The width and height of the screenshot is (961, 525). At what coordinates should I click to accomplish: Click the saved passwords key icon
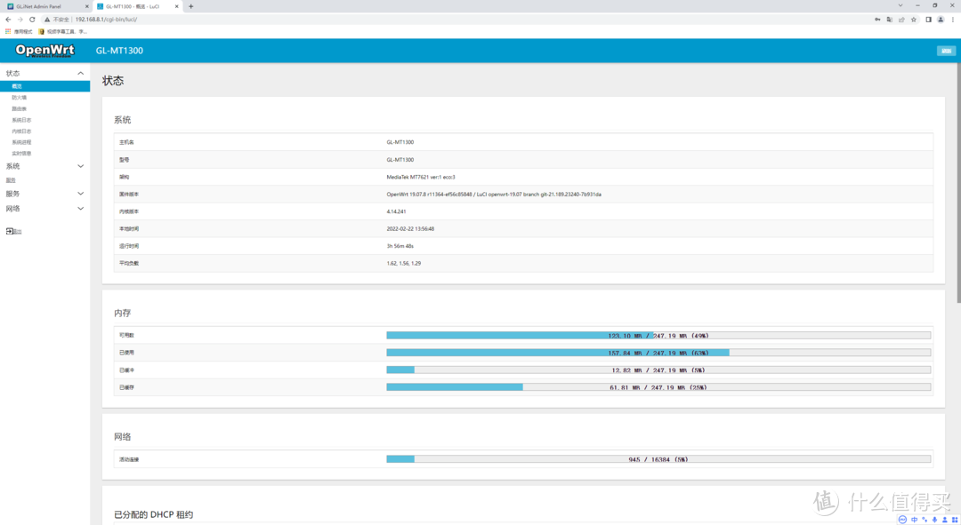pos(877,19)
